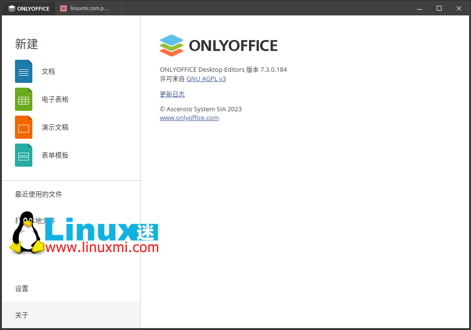This screenshot has height=330, width=471.
Task: Close the ONLYOFFICE window
Action: (458, 8)
